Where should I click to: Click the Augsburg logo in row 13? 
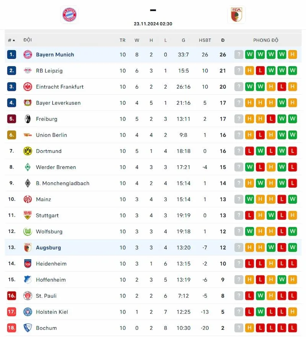(x=27, y=247)
